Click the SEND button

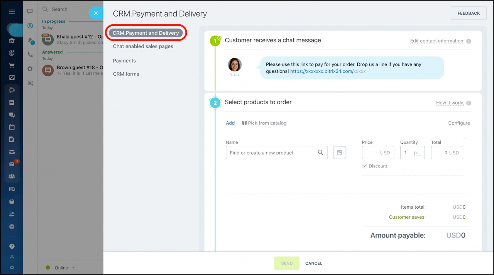point(287,263)
